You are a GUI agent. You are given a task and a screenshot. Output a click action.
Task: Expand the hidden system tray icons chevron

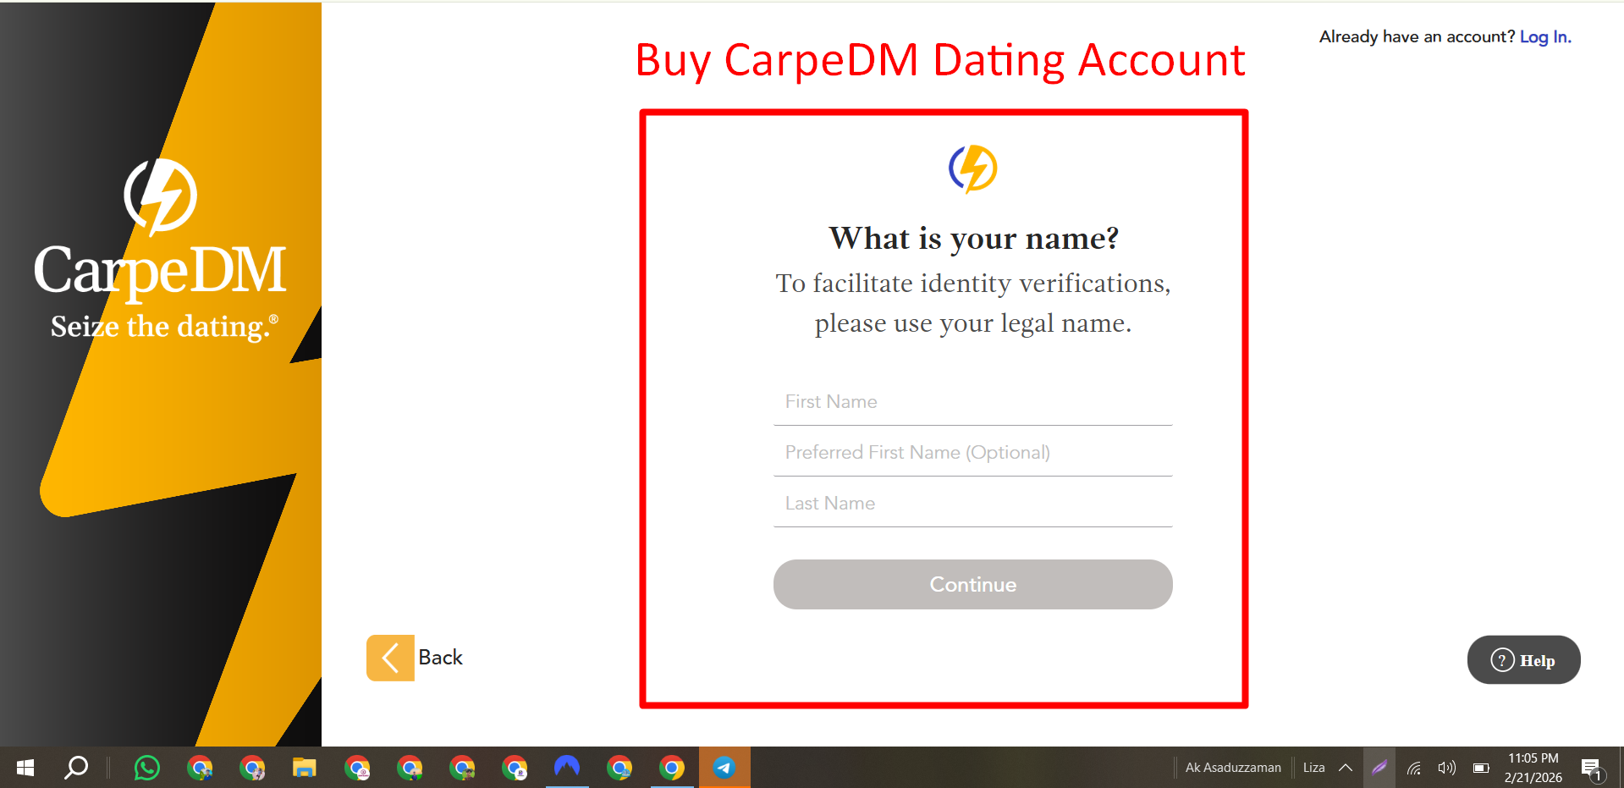[x=1346, y=767]
